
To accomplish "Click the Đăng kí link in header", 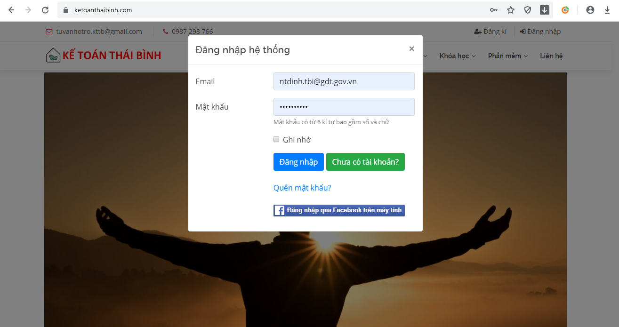I will [490, 32].
